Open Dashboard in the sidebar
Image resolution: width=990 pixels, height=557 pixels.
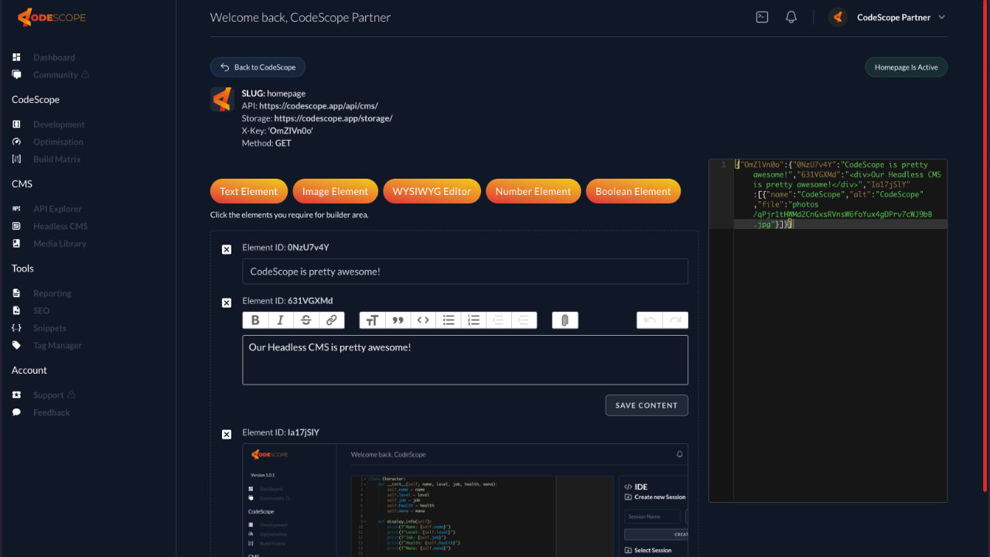(x=53, y=57)
